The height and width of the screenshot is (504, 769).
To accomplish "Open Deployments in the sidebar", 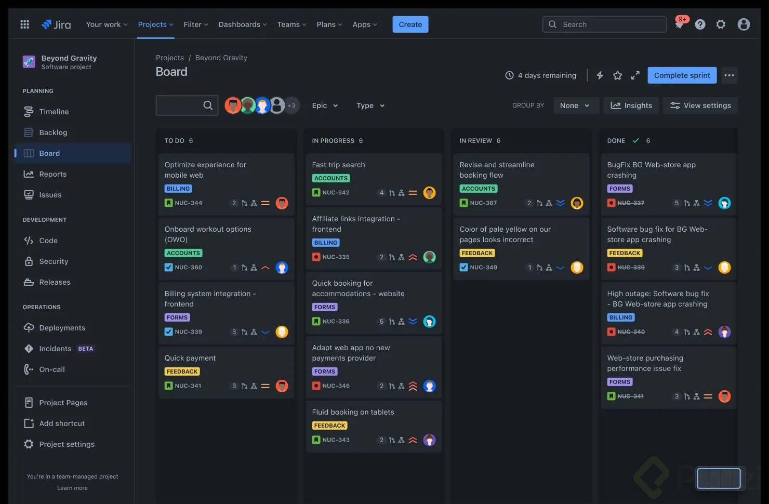I will 73,328.
